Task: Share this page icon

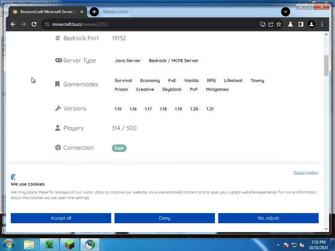Action: (x=271, y=24)
